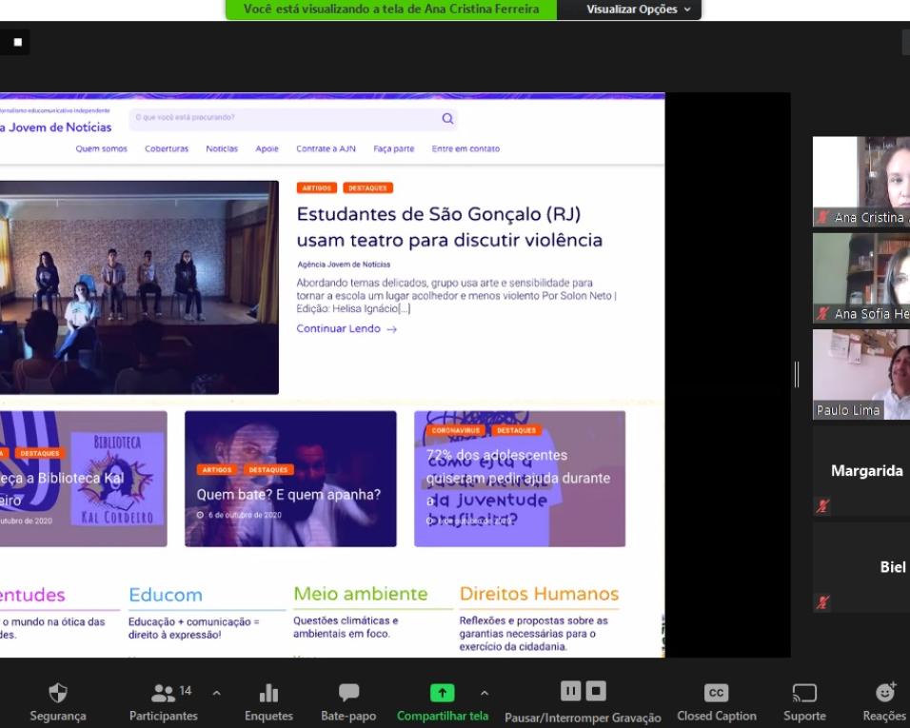Click the Continuar Lendo link
Screen dimensions: 910x728
346,329
